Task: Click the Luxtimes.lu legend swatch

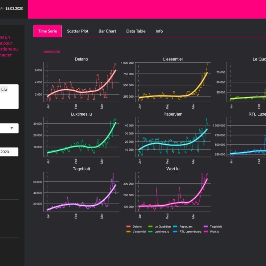Action: point(150,231)
